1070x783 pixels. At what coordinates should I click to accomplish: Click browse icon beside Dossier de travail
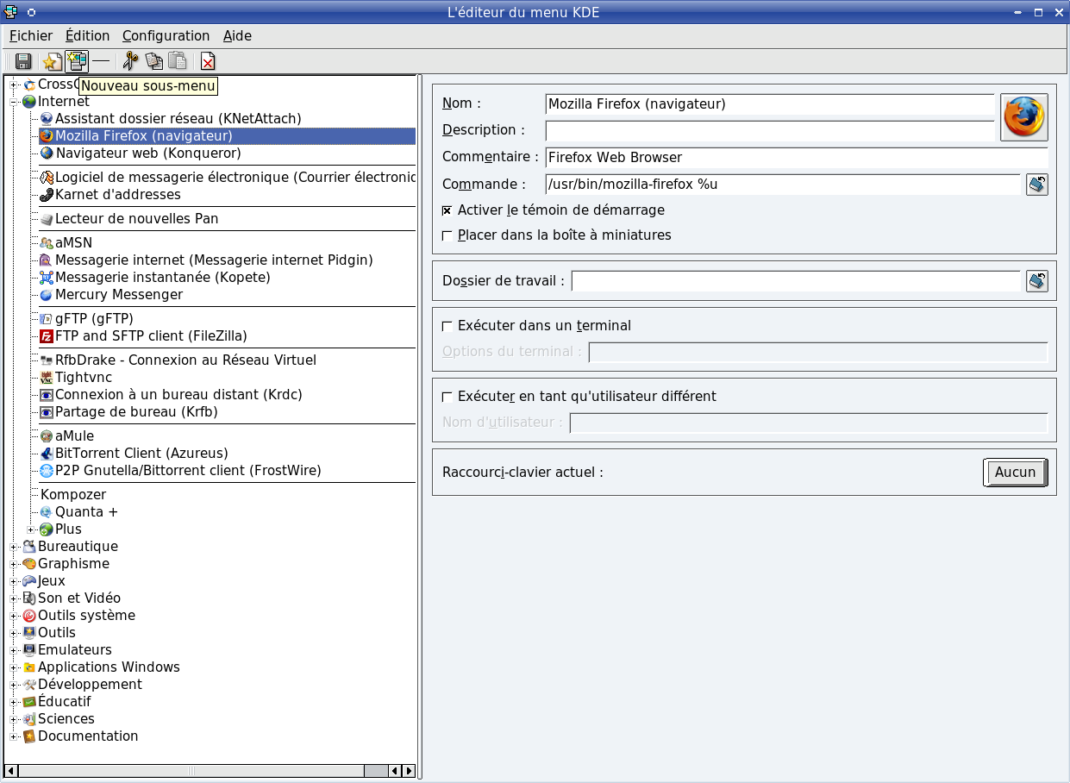click(x=1037, y=281)
